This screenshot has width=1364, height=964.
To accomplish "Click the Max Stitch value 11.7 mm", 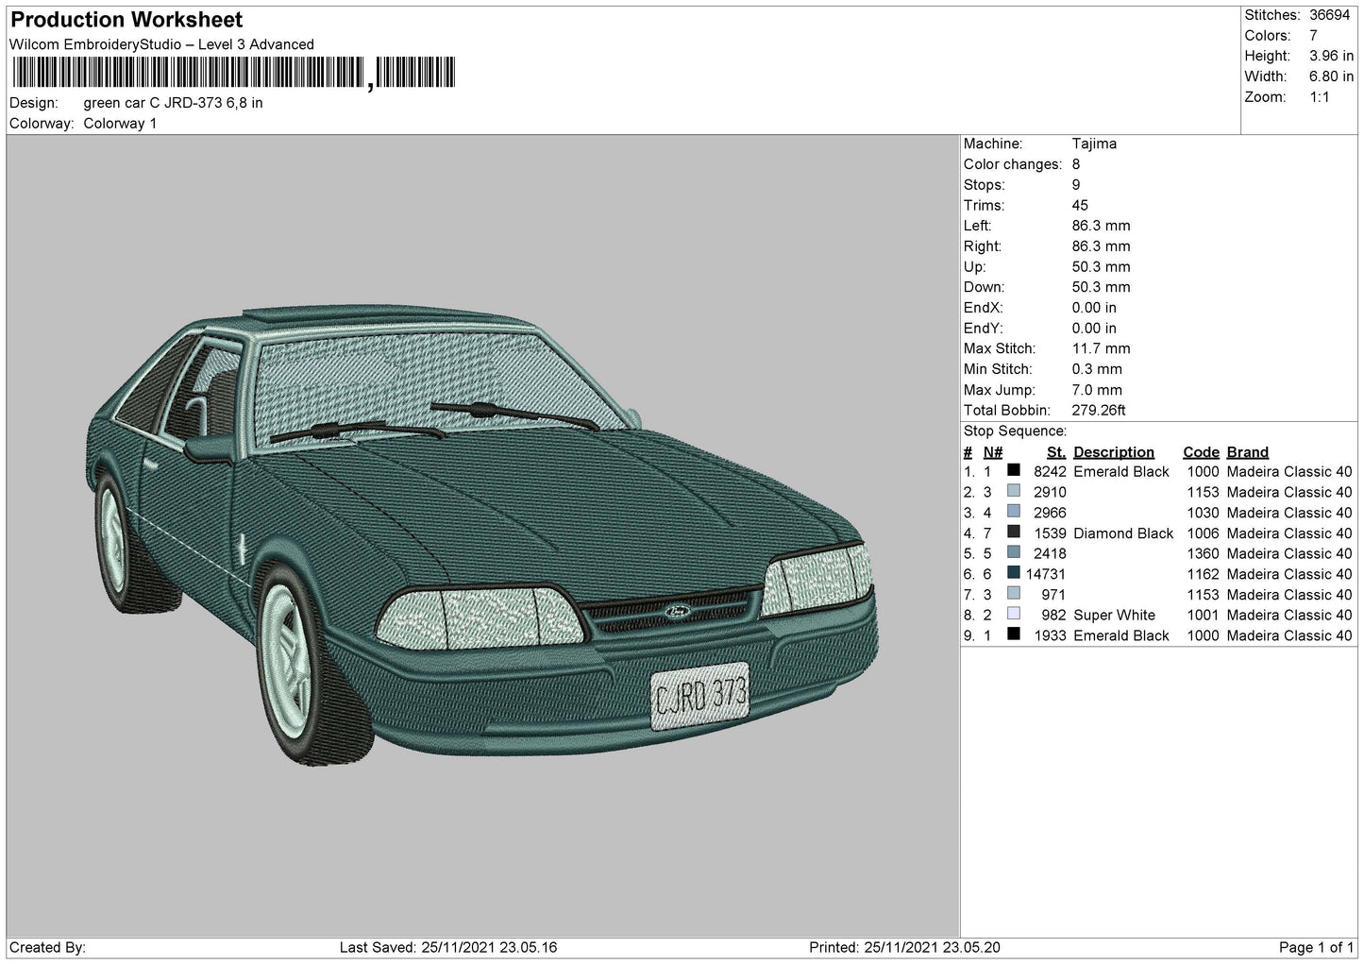I will (1101, 348).
